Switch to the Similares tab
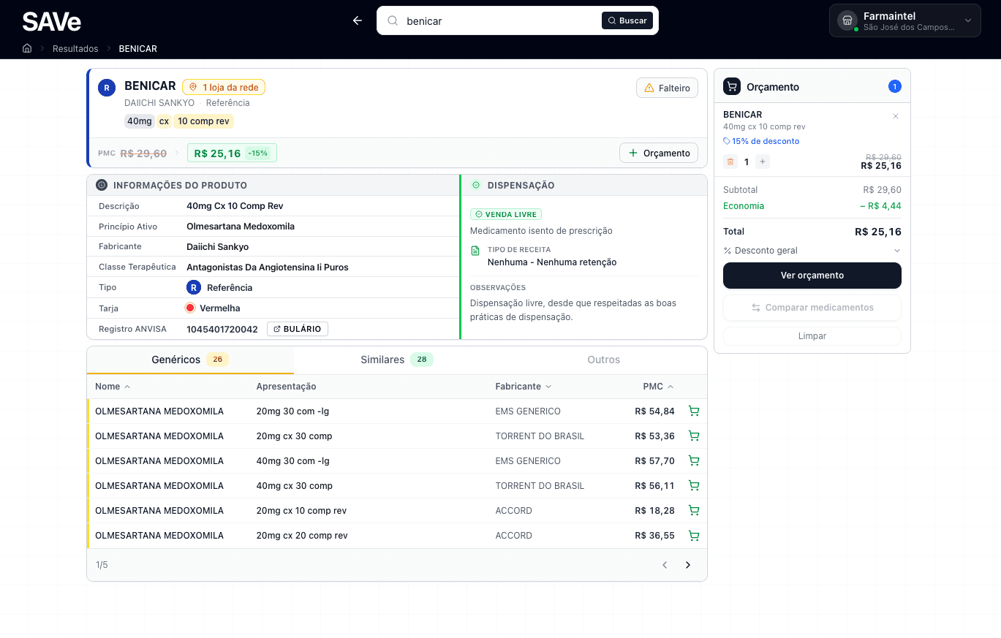 396,360
